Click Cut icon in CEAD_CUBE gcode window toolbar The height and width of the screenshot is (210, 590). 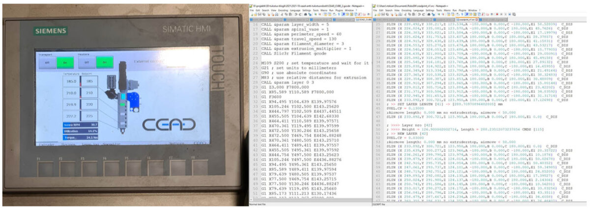282,14
